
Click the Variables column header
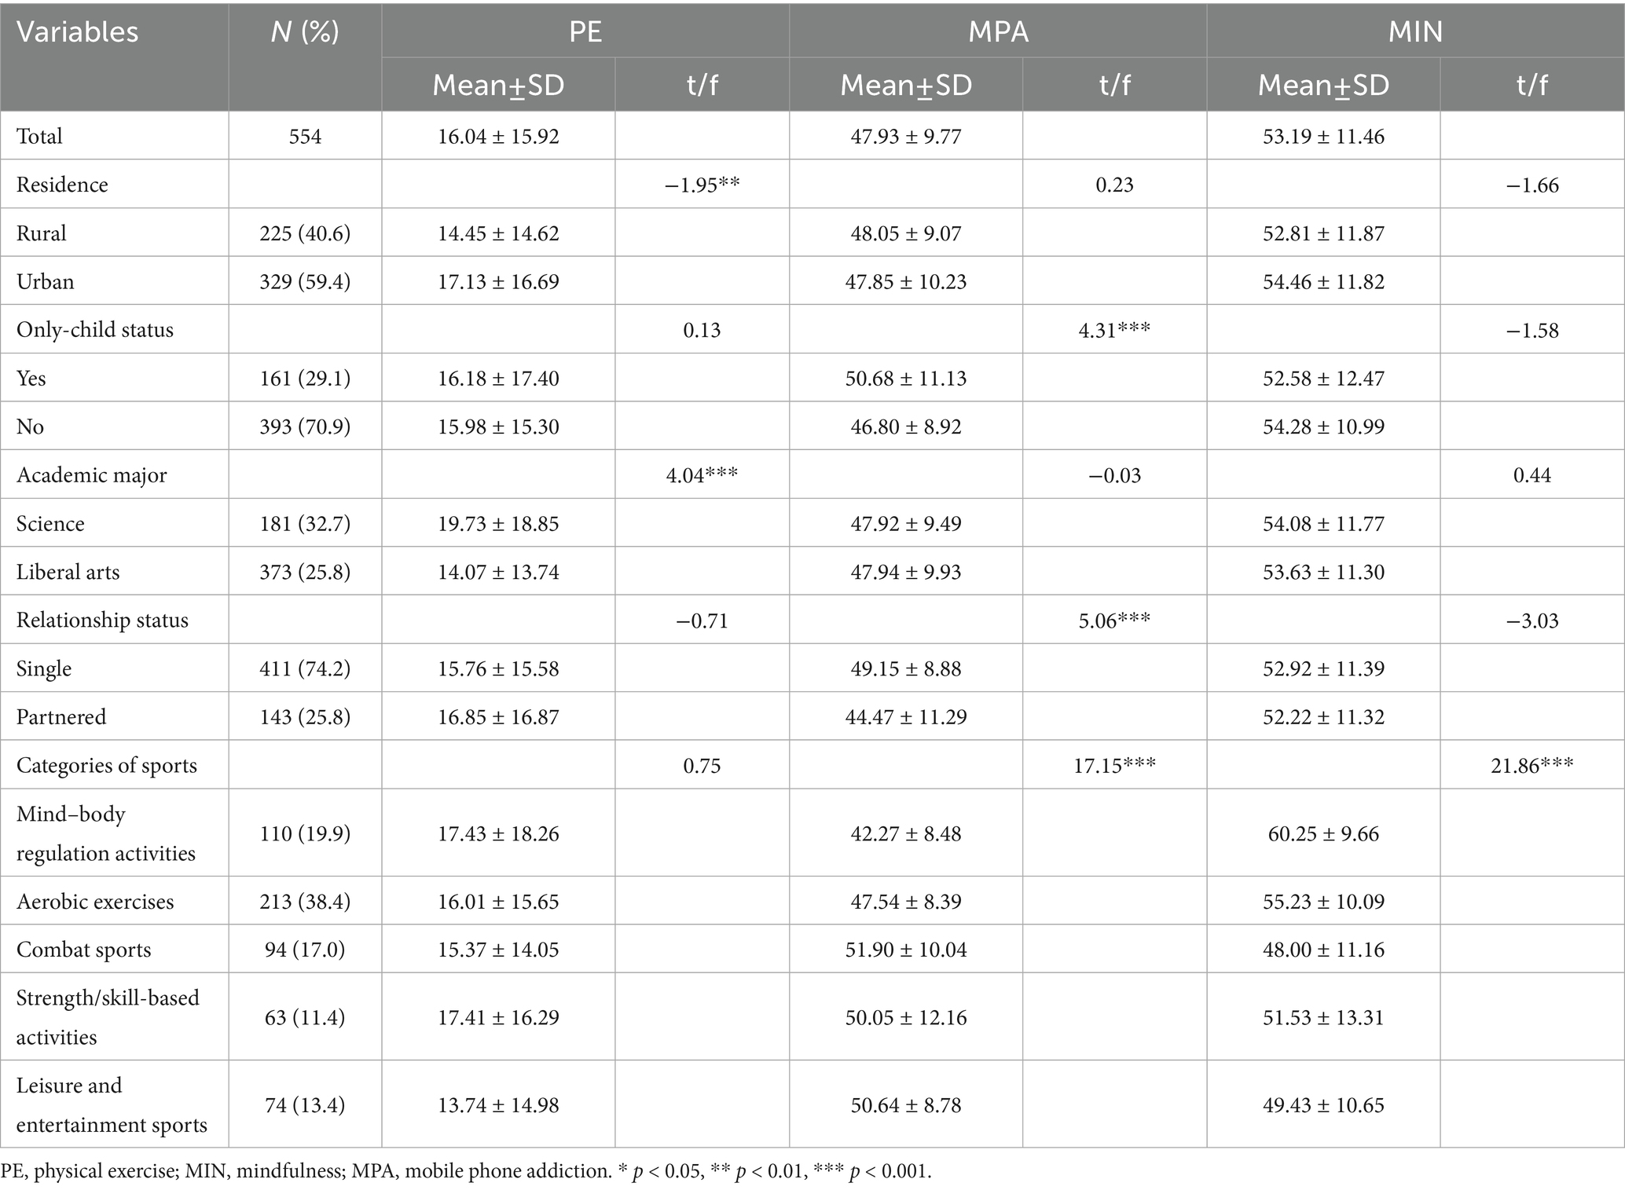point(78,32)
